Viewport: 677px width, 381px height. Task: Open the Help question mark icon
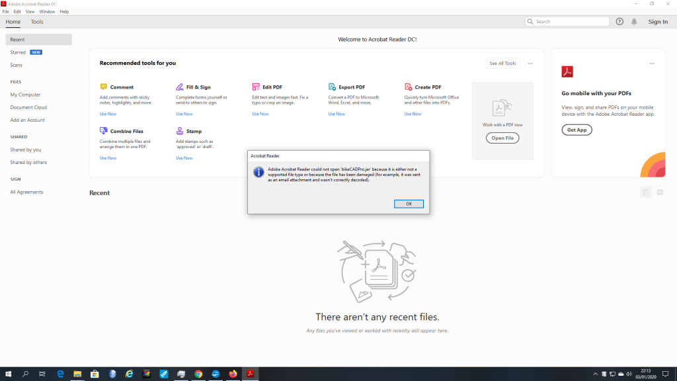coord(619,22)
